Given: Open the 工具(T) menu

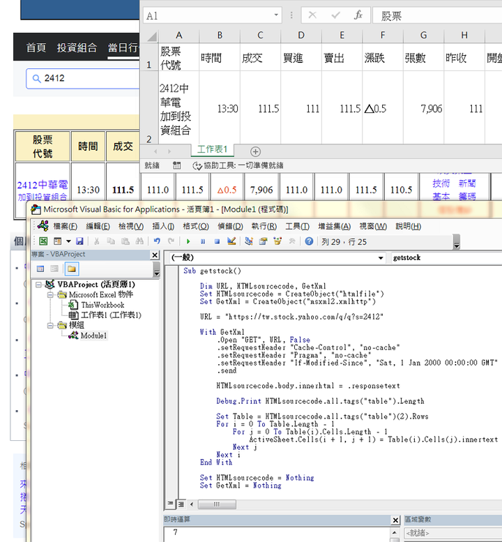Looking at the screenshot, I should click(x=297, y=227).
